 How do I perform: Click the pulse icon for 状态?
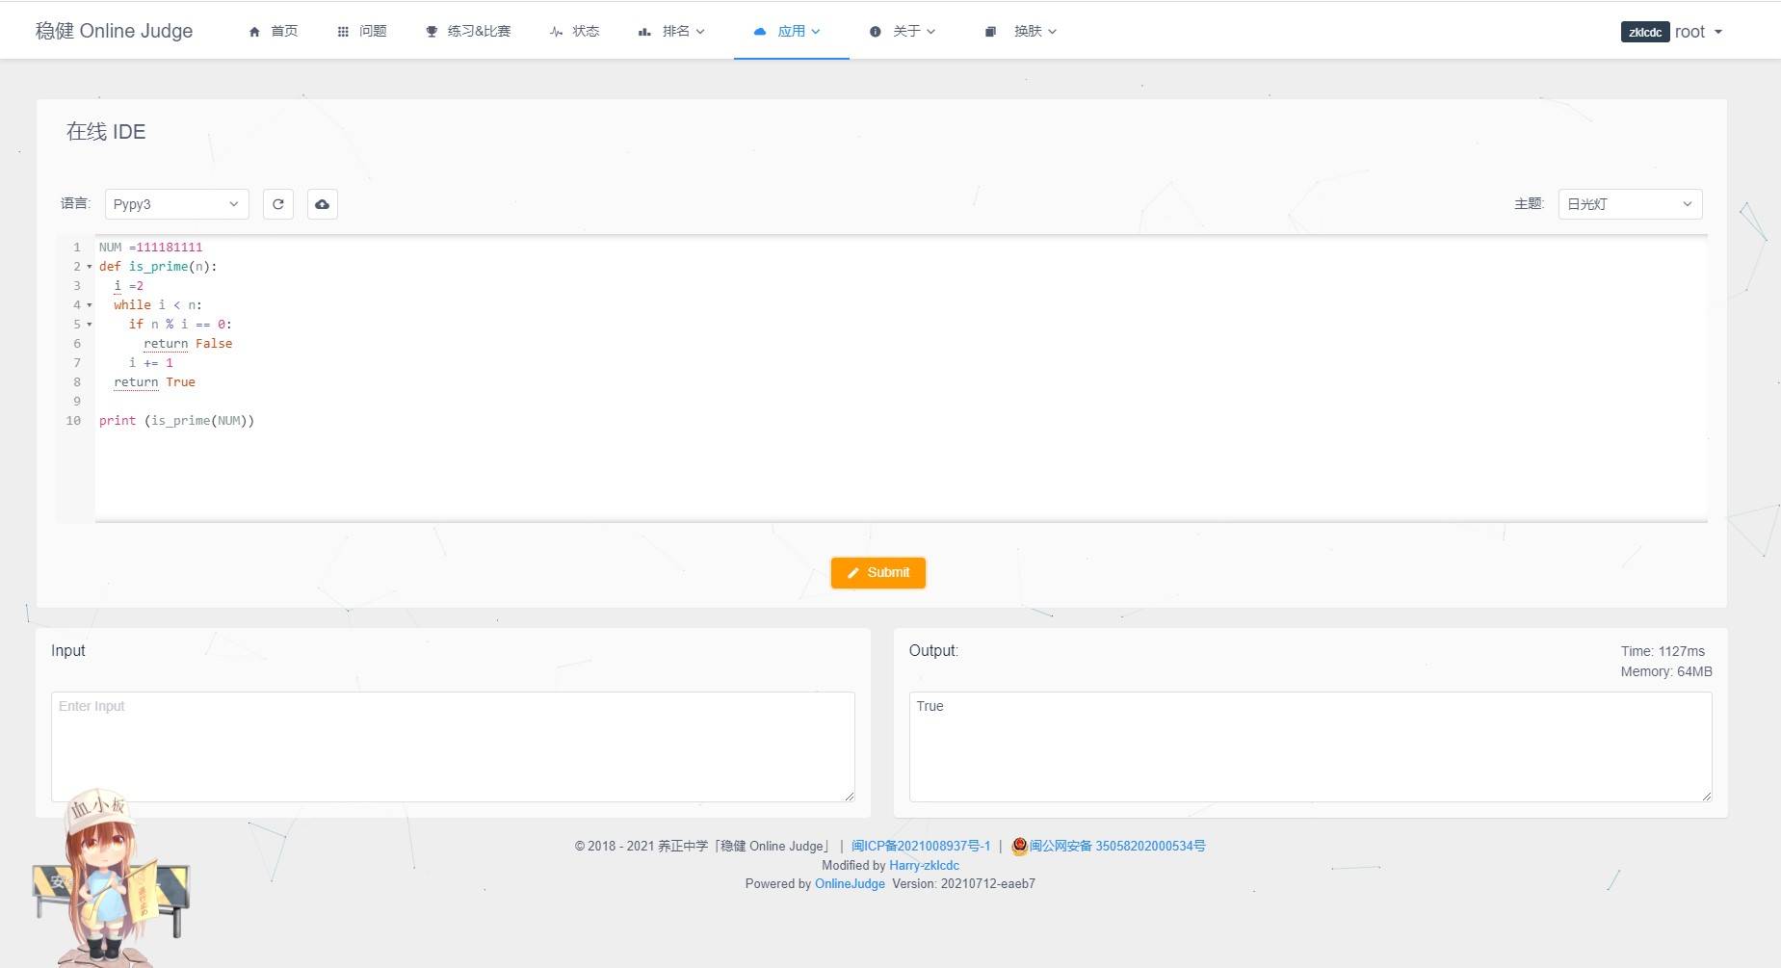(556, 32)
